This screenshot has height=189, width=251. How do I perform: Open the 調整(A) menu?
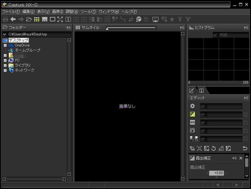click(72, 11)
